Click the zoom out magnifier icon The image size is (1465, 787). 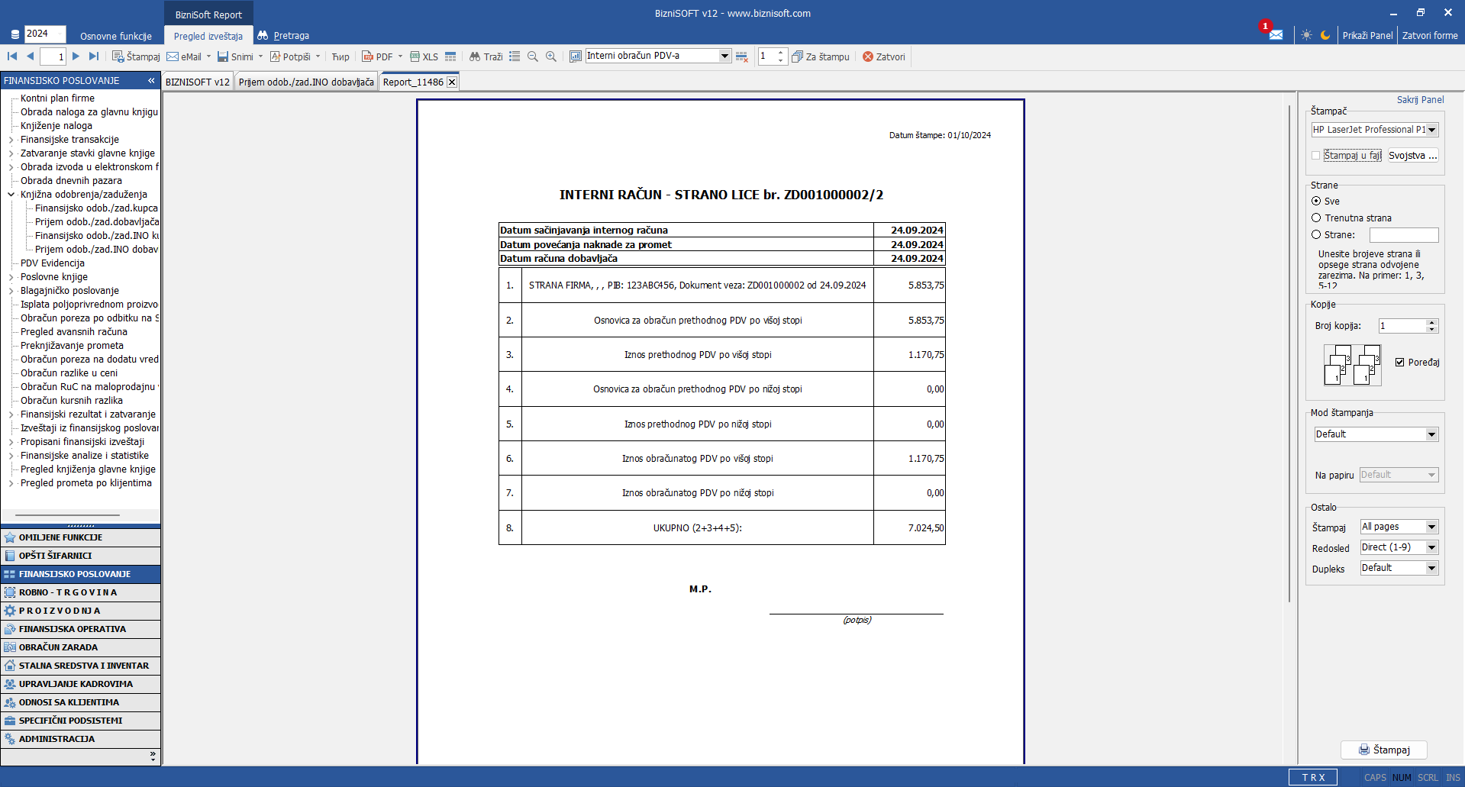point(533,56)
